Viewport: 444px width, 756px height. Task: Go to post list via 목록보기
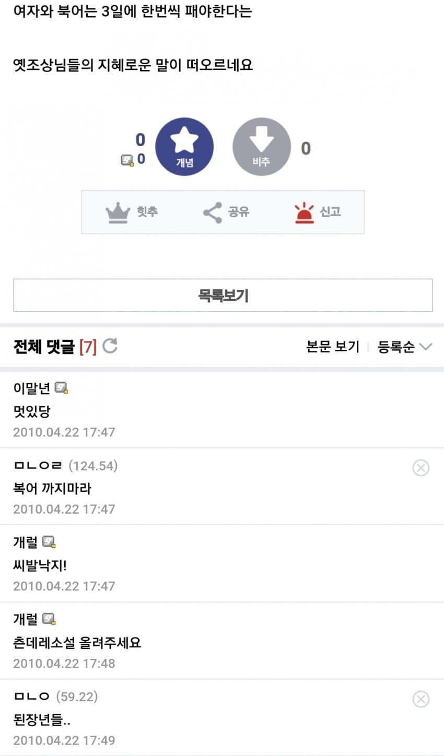pyautogui.click(x=223, y=296)
